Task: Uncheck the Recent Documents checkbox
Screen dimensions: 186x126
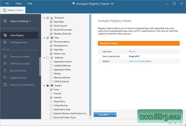Action: click(x=51, y=30)
